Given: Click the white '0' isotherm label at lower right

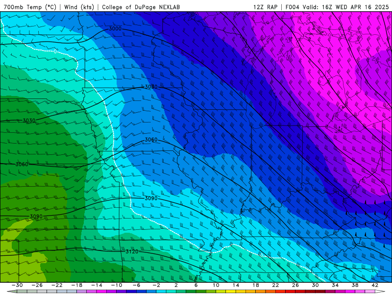Looking at the screenshot, I should [262, 255].
